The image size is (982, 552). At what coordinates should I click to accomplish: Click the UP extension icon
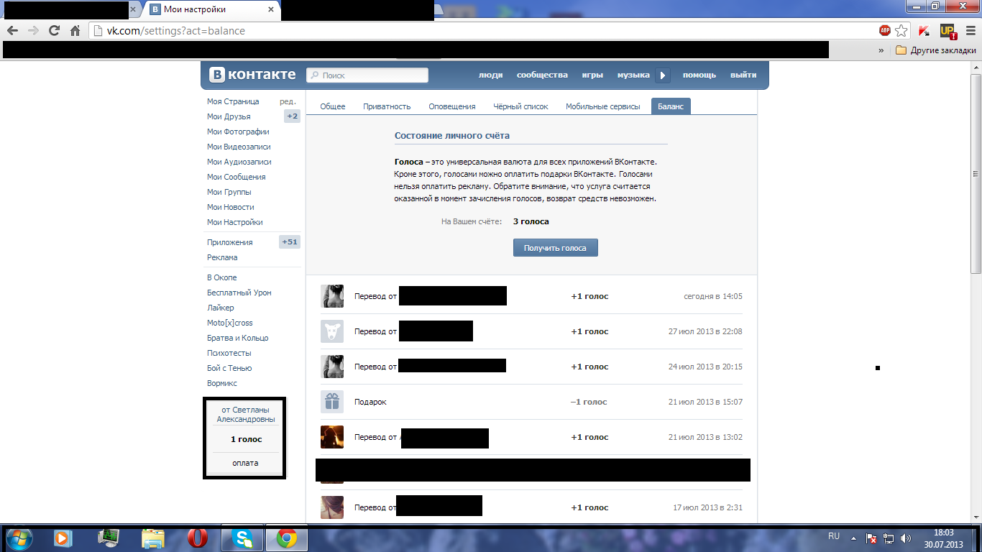[948, 31]
